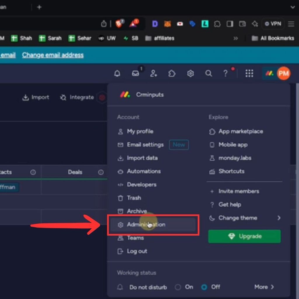Viewport: 299px width, 299px height.
Task: Set Do not disturb to Off
Action: pyautogui.click(x=204, y=287)
